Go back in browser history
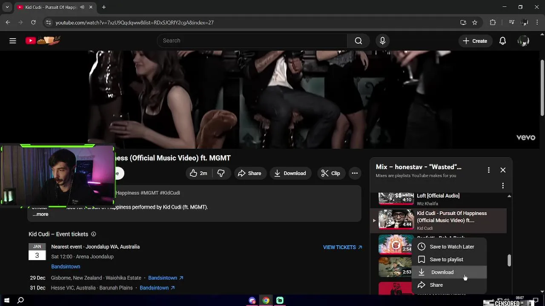The height and width of the screenshot is (306, 545). tap(8, 23)
